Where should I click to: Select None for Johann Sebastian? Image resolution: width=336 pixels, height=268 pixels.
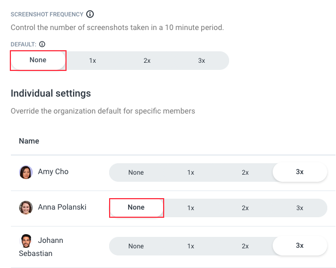coord(136,246)
